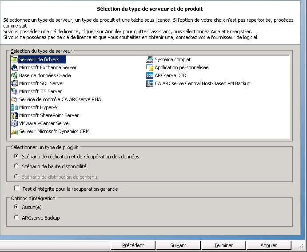Click the Microsoft Exchange Server icon
The image size is (307, 252).
(14, 67)
